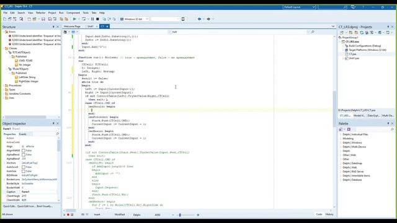
Task: Click the New file toolbar icon
Action: point(4,19)
